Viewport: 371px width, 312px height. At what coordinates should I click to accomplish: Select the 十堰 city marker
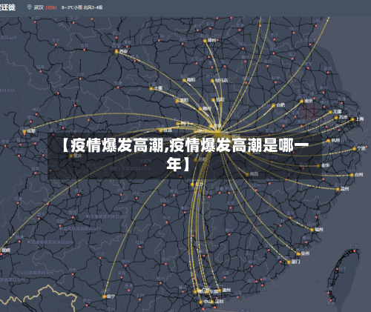151,88
